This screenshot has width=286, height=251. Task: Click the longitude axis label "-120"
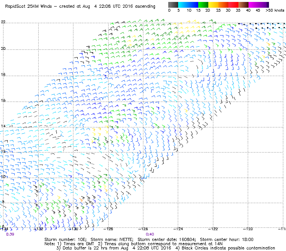click(x=248, y=229)
